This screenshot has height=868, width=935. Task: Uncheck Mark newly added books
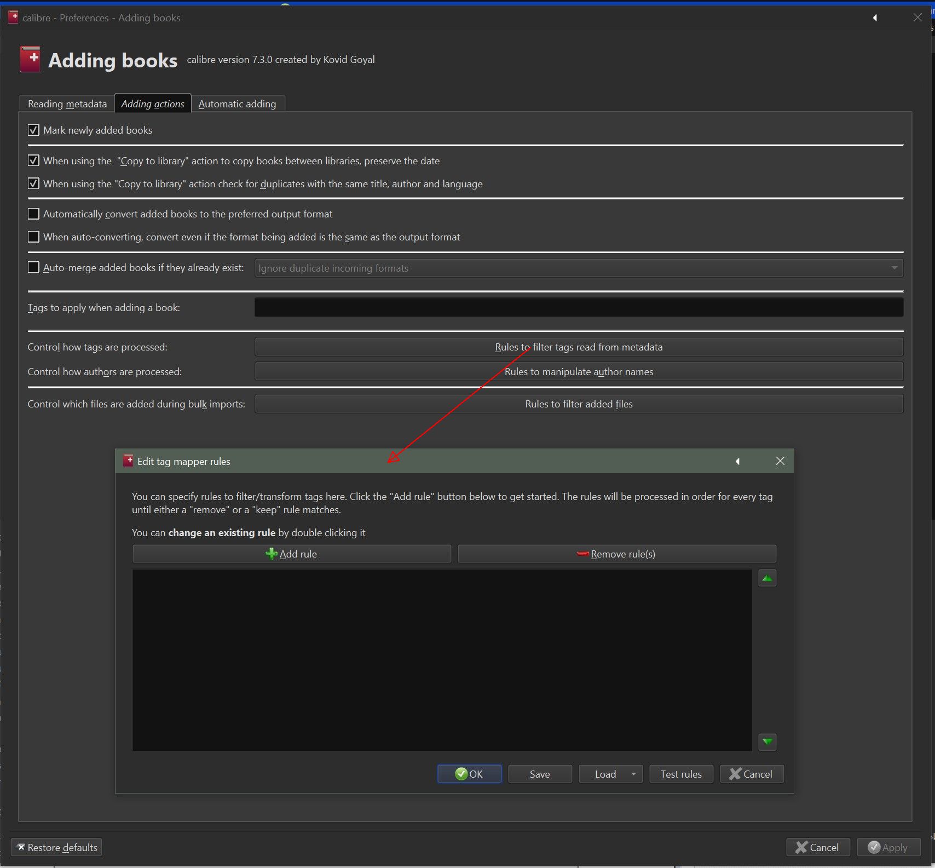34,130
